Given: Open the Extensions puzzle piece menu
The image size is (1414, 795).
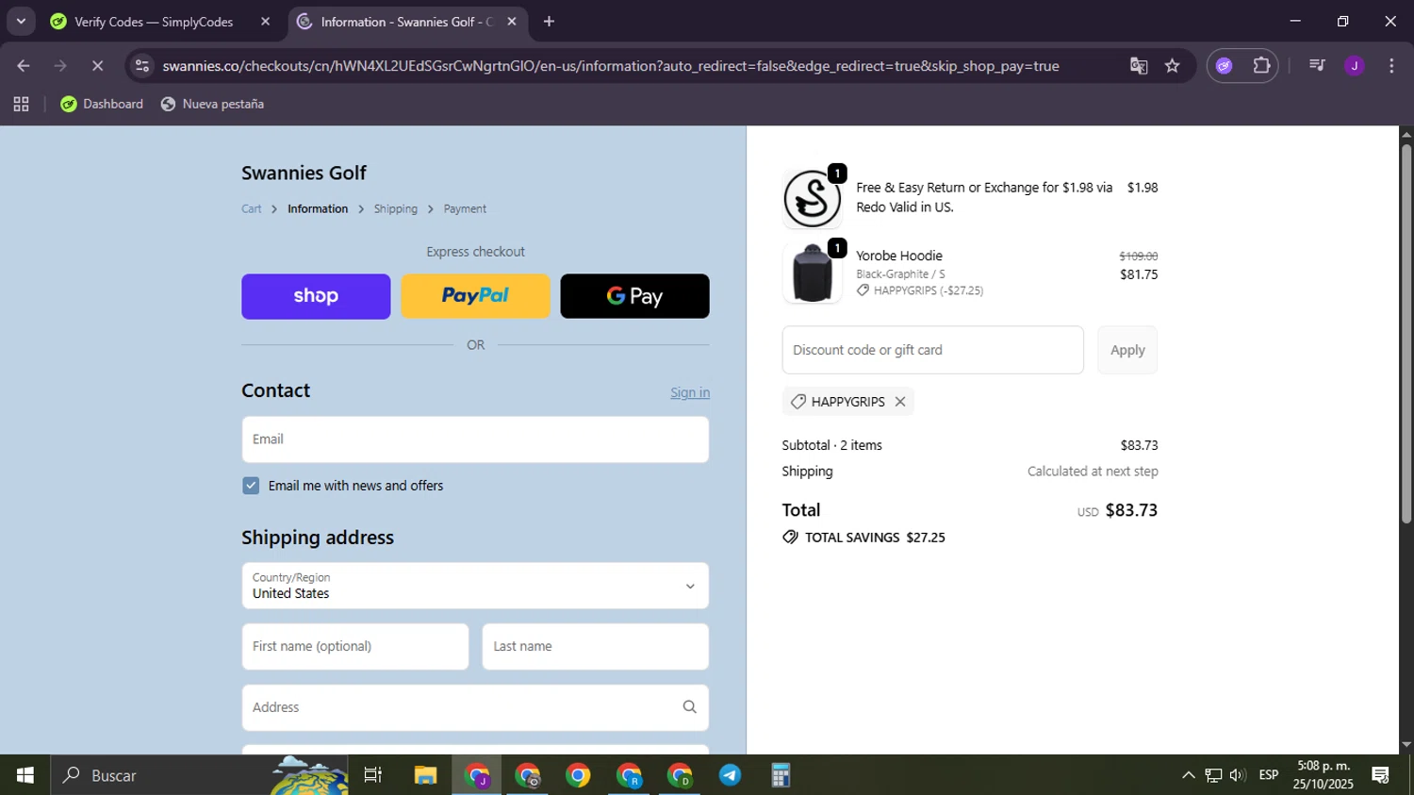Looking at the screenshot, I should 1261,66.
